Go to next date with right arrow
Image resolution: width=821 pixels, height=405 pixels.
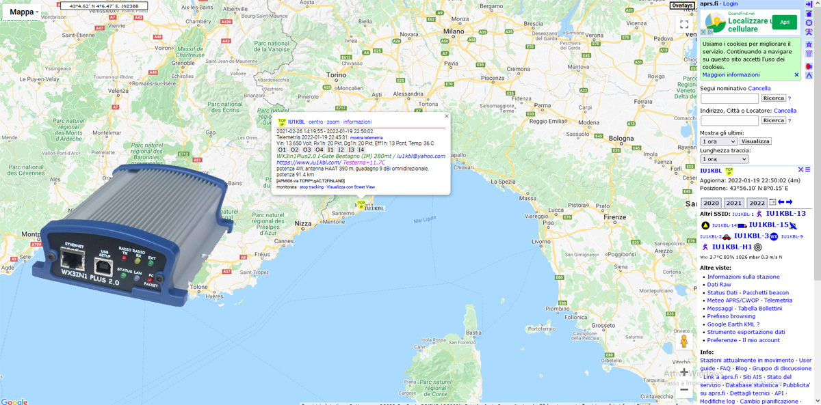click(789, 203)
